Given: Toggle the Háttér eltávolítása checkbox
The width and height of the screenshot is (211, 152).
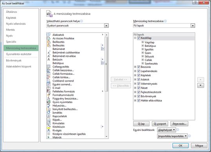Looking at the screenshot, I should [139, 100].
